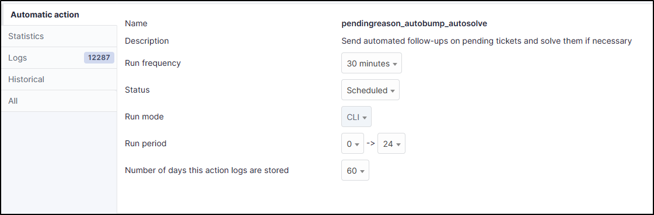Image resolution: width=654 pixels, height=215 pixels.
Task: Select the Automatic action tab
Action: tap(59, 15)
